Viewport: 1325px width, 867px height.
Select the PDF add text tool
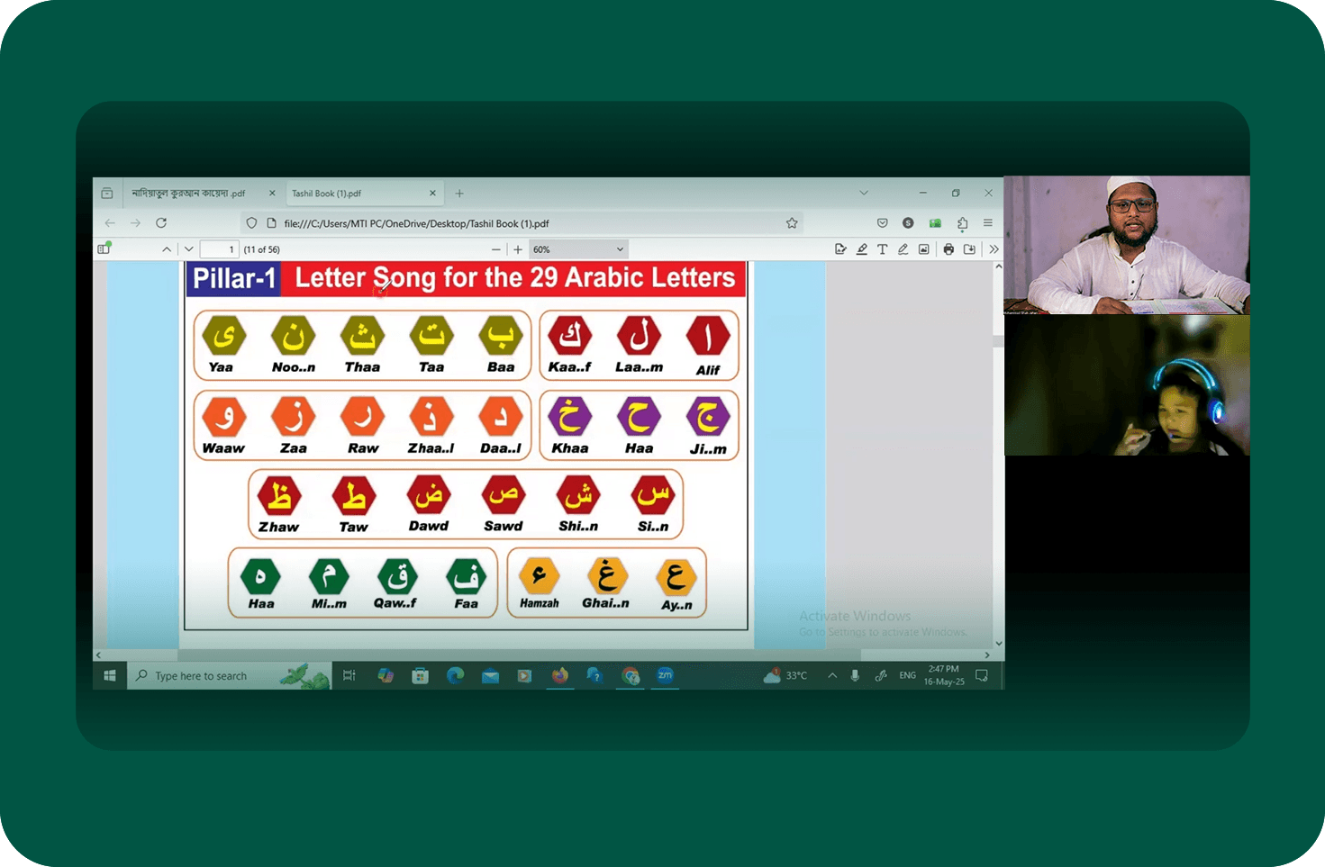(883, 249)
